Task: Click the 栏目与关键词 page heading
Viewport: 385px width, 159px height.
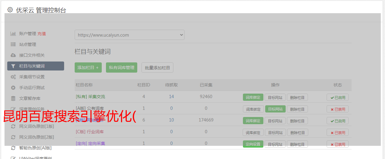Action: tap(93, 52)
